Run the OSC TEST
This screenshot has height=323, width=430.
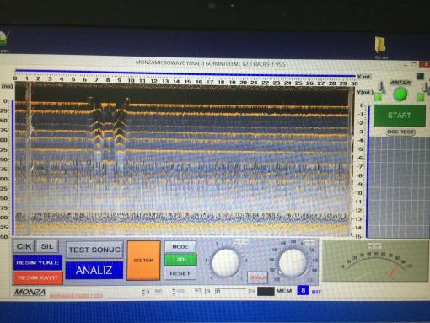[x=400, y=132]
